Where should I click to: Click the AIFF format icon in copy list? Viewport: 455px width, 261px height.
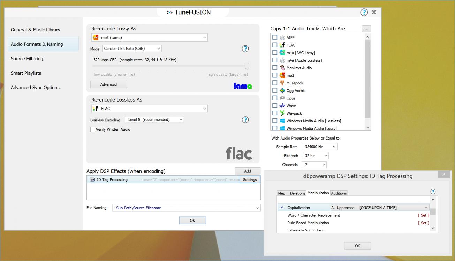click(x=282, y=38)
